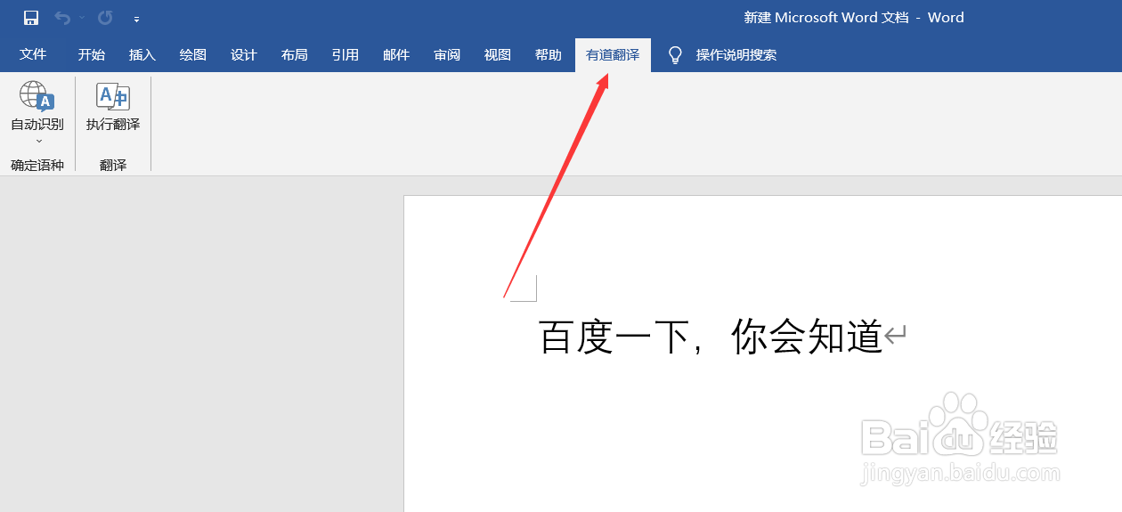This screenshot has height=512, width=1122.
Task: Focus the 操作说明搜索 search box
Action: [736, 55]
